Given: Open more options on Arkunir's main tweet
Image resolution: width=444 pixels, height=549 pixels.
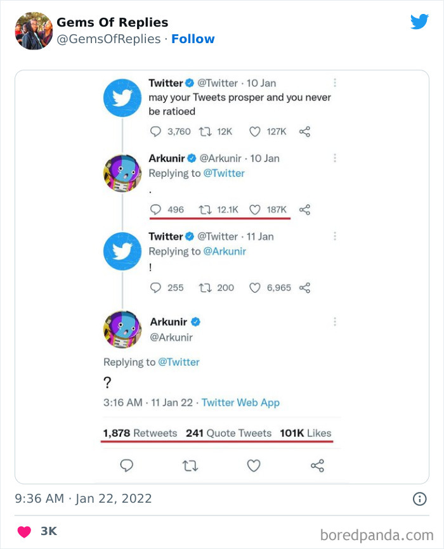Looking at the screenshot, I should pos(334,322).
